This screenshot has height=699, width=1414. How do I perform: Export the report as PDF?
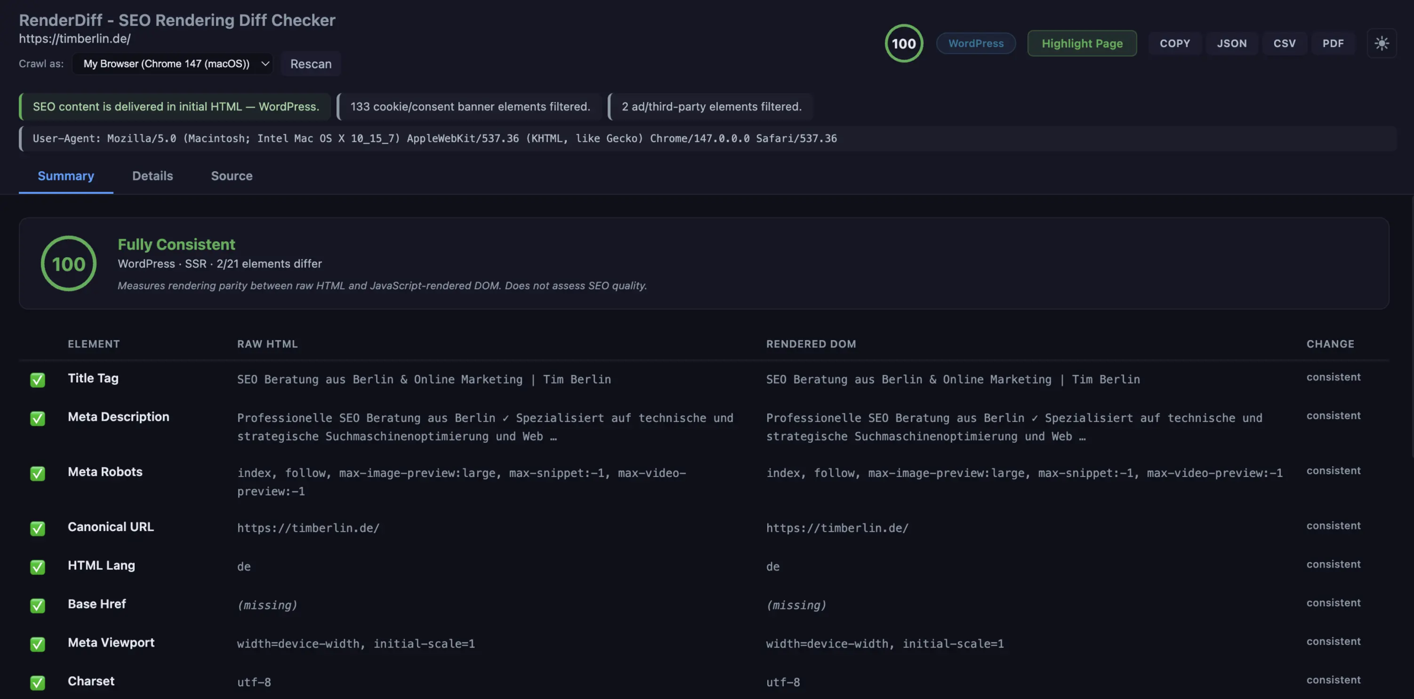tap(1333, 43)
